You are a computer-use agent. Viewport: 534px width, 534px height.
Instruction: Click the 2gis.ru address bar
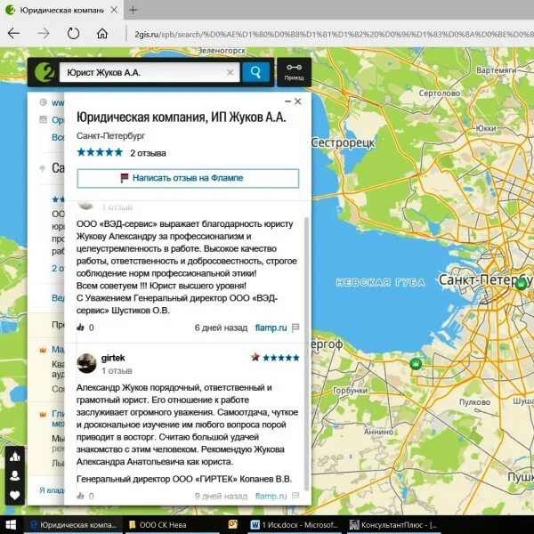click(332, 34)
